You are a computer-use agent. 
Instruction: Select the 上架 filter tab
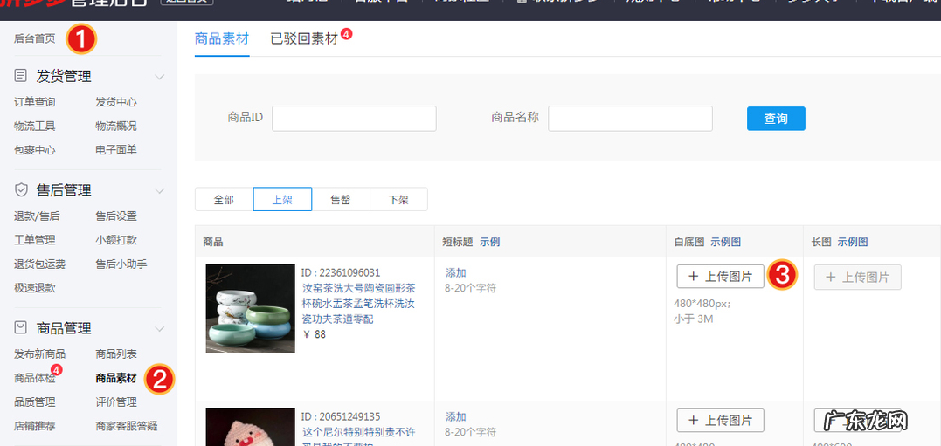point(282,199)
